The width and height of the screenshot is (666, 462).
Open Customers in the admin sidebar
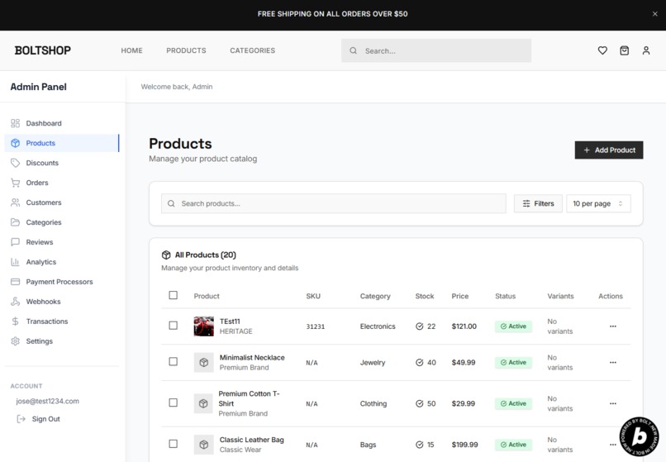(62, 202)
